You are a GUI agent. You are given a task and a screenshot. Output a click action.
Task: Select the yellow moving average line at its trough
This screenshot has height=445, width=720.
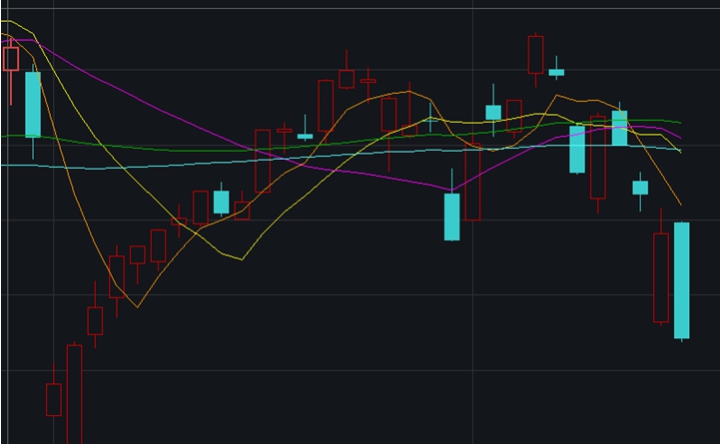click(240, 258)
